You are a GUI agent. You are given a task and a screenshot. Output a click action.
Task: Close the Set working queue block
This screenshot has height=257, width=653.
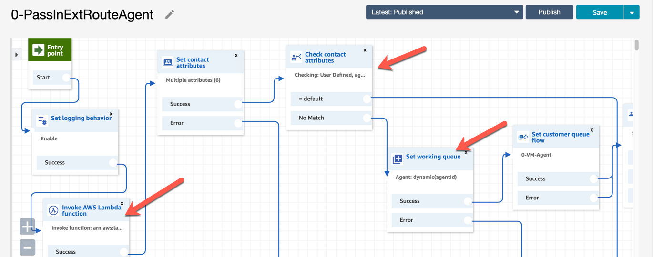466,152
